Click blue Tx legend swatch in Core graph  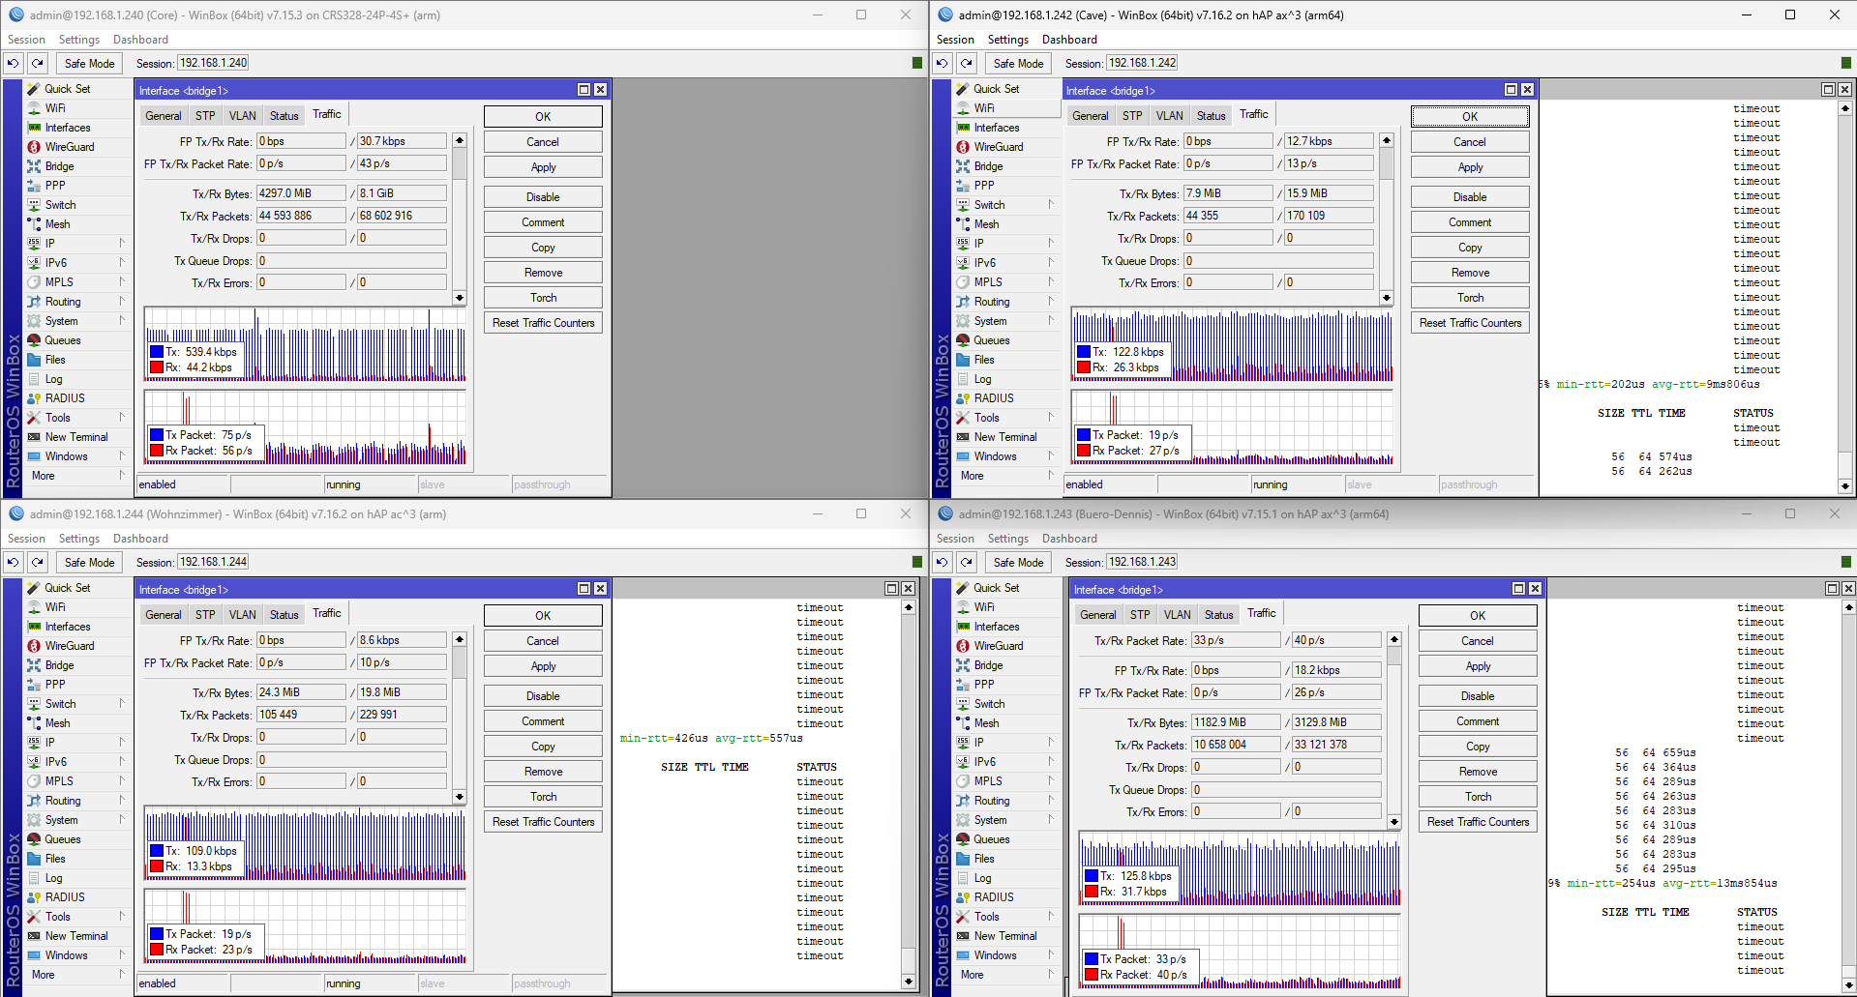(x=156, y=352)
